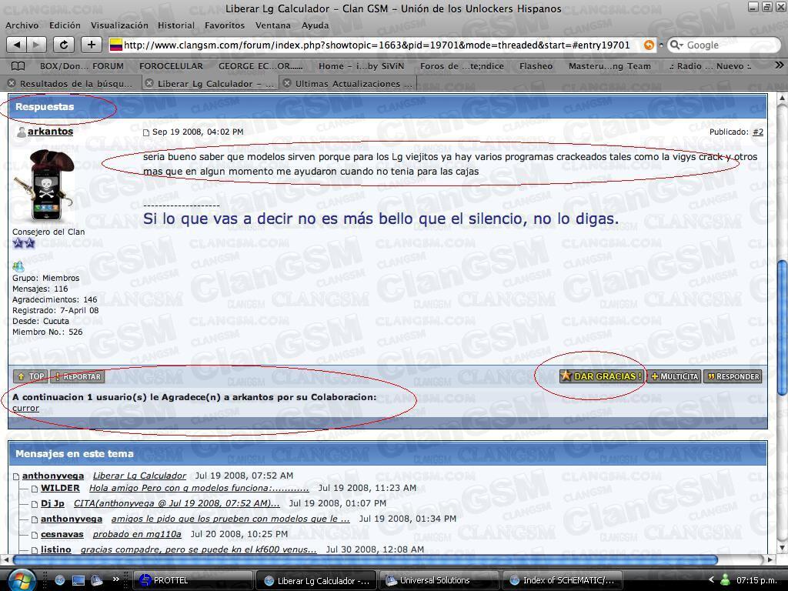This screenshot has width=788, height=591.
Task: Open the FOROCELULAR bookmark
Action: pyautogui.click(x=171, y=66)
